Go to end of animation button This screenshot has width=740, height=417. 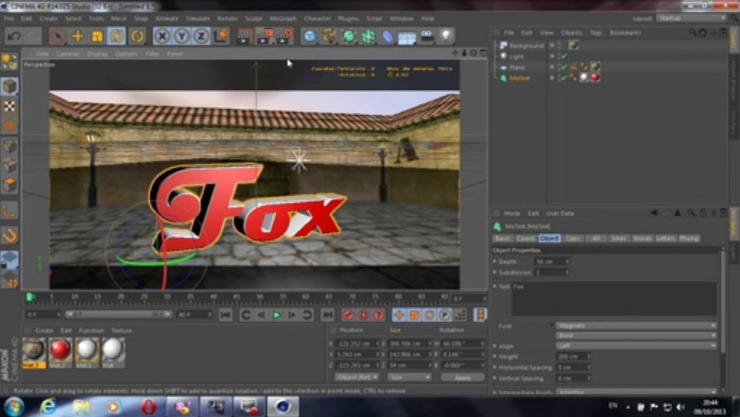click(327, 315)
